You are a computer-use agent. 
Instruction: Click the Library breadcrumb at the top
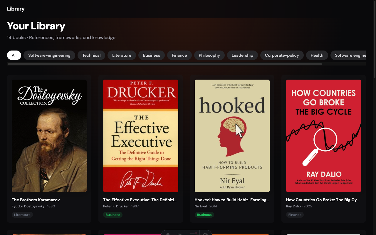tap(16, 9)
